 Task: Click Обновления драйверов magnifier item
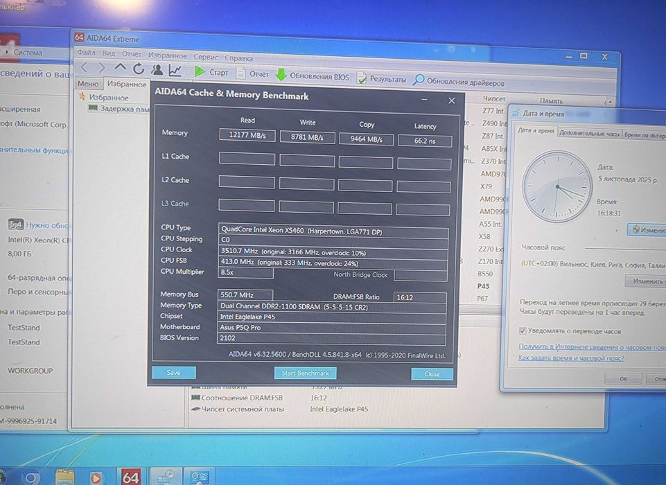click(459, 82)
